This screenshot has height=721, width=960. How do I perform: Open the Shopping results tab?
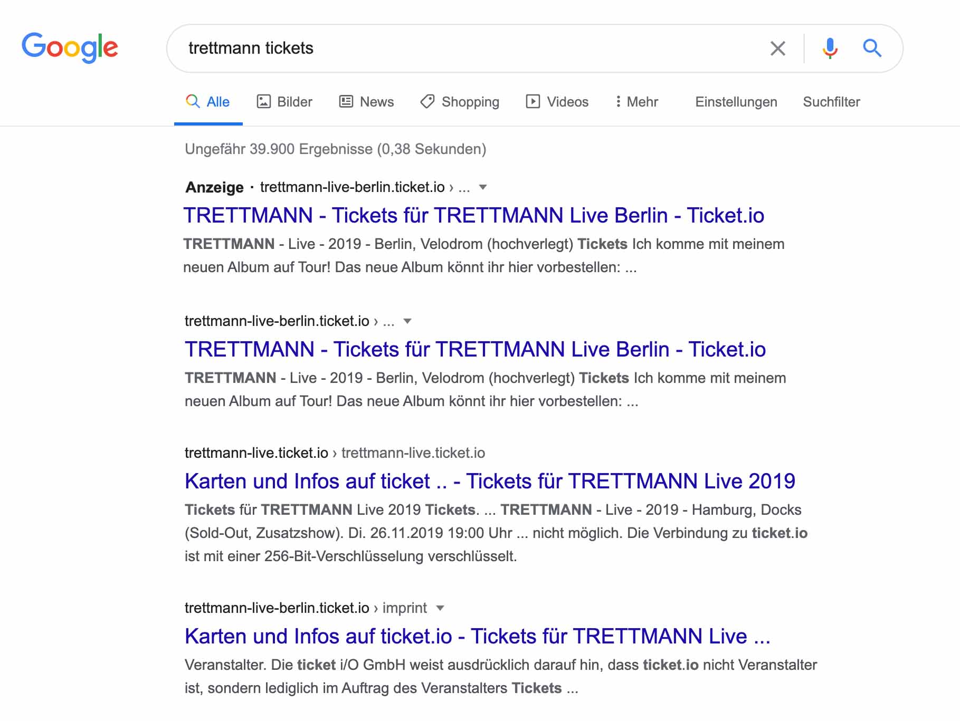460,102
